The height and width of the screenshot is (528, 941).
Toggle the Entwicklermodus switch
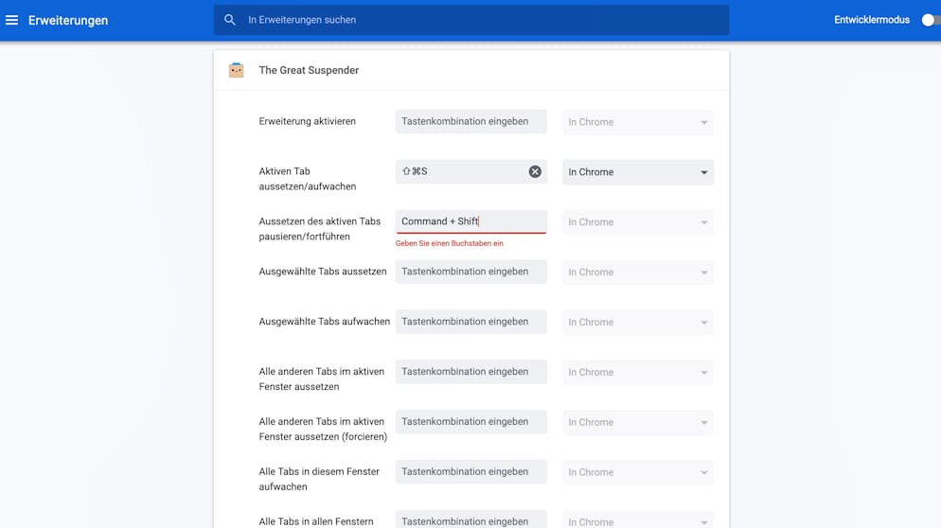(931, 20)
